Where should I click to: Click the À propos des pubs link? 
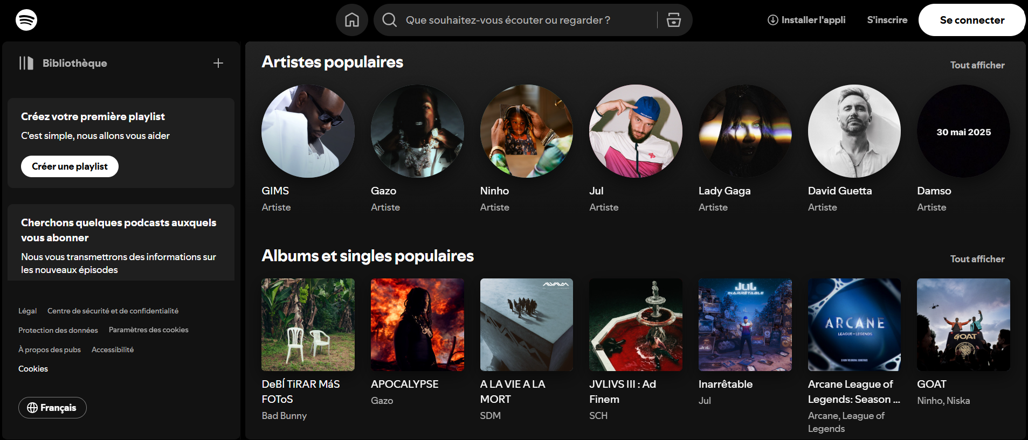click(50, 350)
